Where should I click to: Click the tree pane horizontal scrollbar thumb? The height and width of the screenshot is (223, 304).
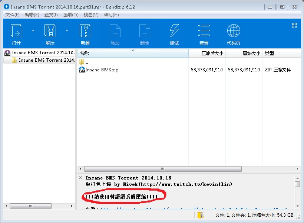click(x=31, y=206)
